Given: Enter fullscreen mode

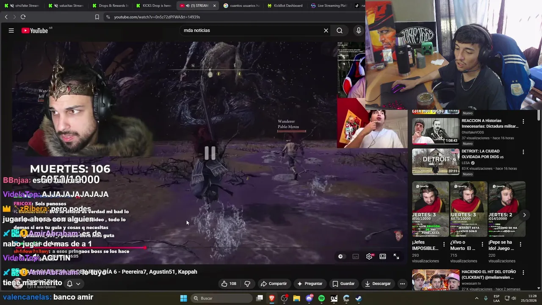Looking at the screenshot, I should point(396,256).
